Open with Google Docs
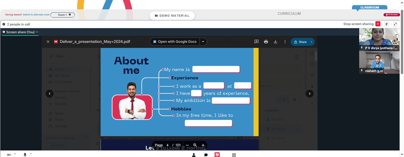The height and width of the screenshot is (157, 404). click(x=175, y=41)
